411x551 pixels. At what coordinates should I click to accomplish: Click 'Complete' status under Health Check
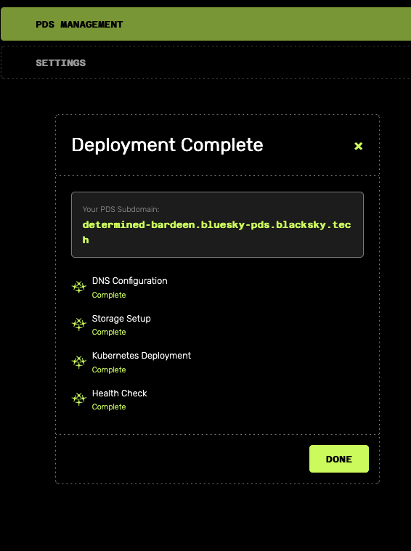click(109, 407)
